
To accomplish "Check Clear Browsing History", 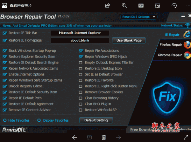I will pos(81,98).
